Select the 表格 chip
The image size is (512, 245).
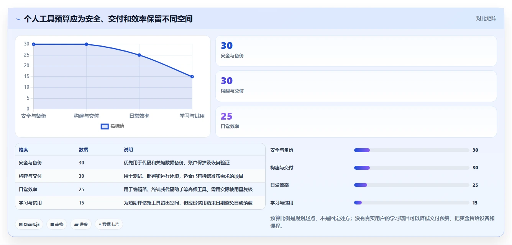pos(57,224)
